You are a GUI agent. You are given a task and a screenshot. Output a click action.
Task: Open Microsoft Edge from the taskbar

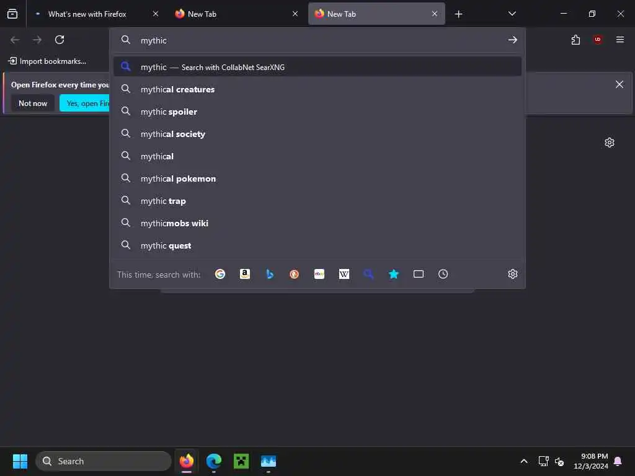[214, 461]
